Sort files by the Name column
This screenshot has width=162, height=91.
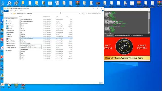21,17
